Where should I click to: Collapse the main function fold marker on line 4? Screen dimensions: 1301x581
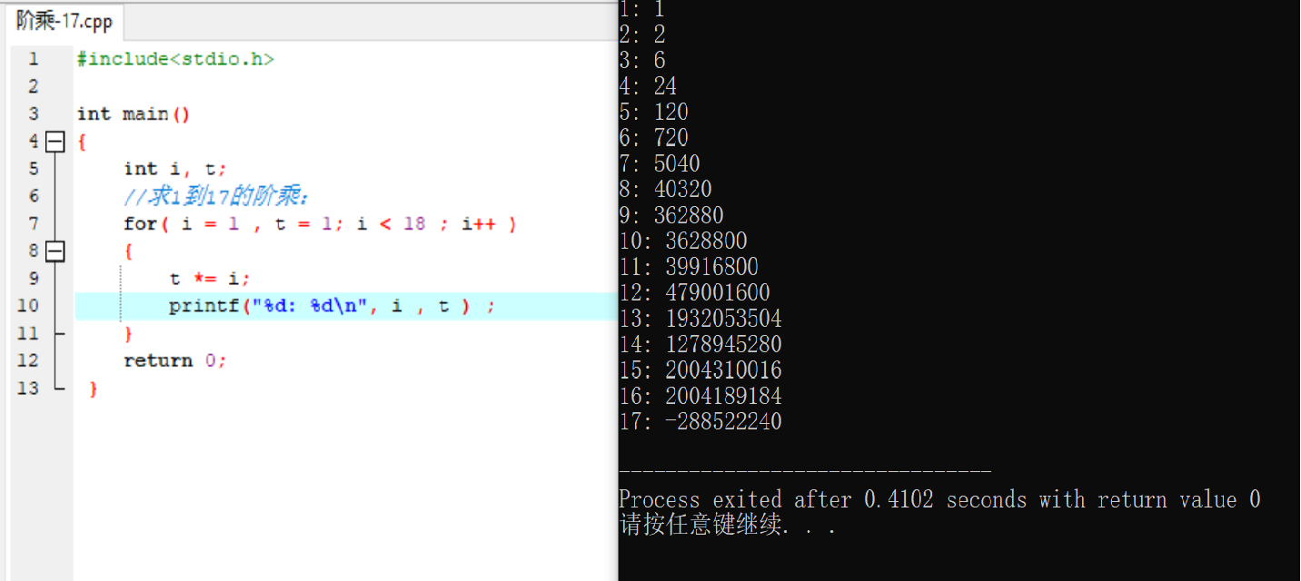[x=55, y=142]
